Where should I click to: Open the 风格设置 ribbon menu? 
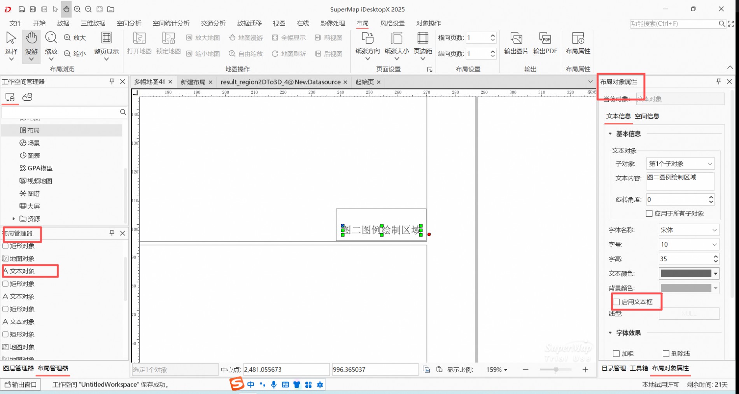392,23
